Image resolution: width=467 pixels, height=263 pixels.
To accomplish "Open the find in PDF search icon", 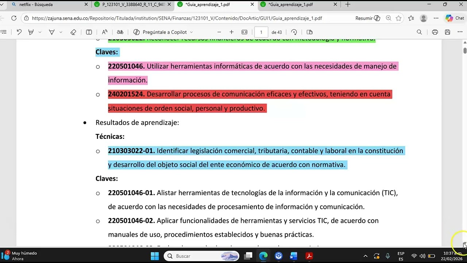I will [419, 32].
